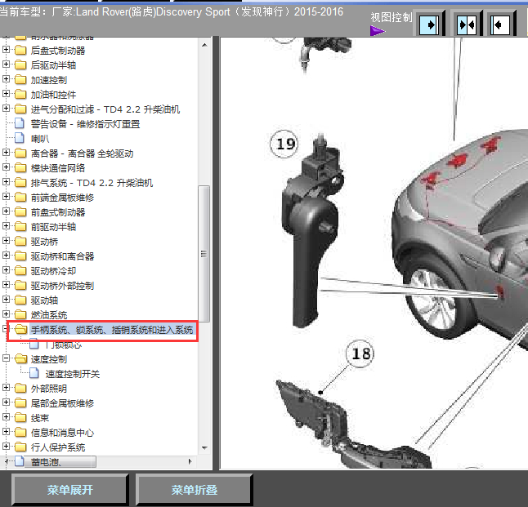Click part callout number 19
The height and width of the screenshot is (507, 528).
284,144
